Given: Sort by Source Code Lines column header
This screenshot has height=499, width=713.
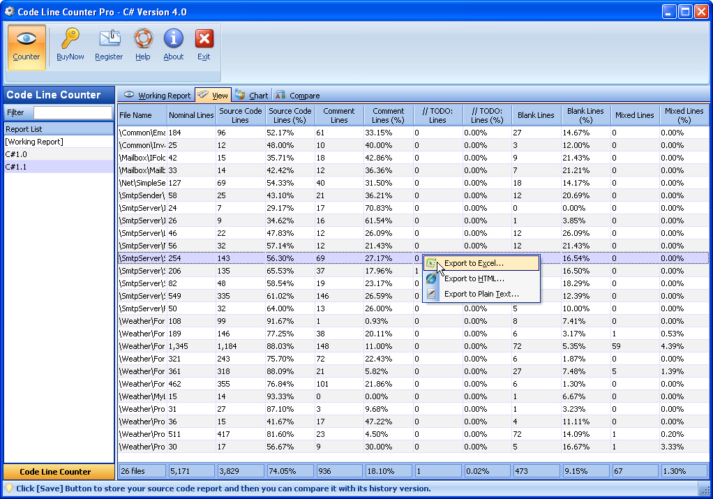Looking at the screenshot, I should tap(241, 115).
